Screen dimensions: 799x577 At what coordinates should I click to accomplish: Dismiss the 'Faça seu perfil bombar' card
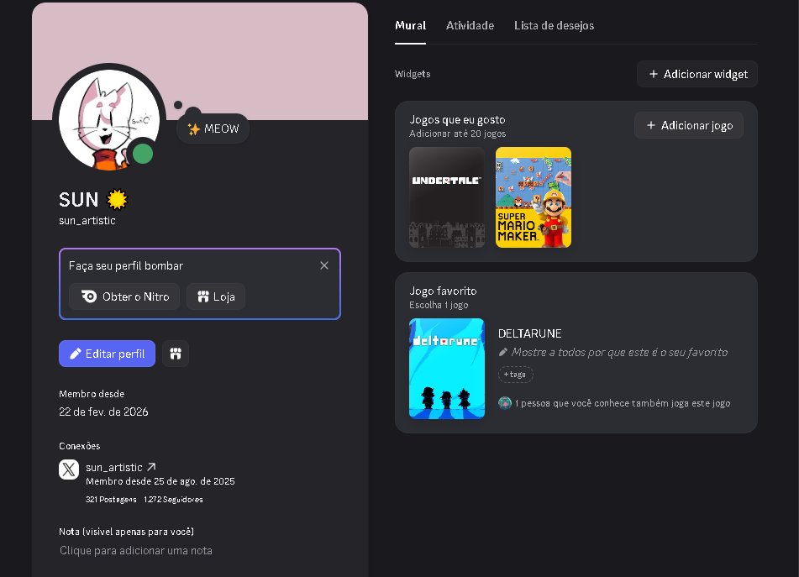pos(324,265)
